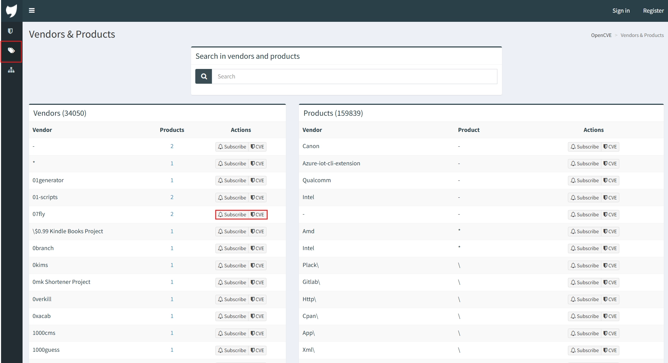Click the magnifier search button
668x363 pixels.
[x=204, y=76]
